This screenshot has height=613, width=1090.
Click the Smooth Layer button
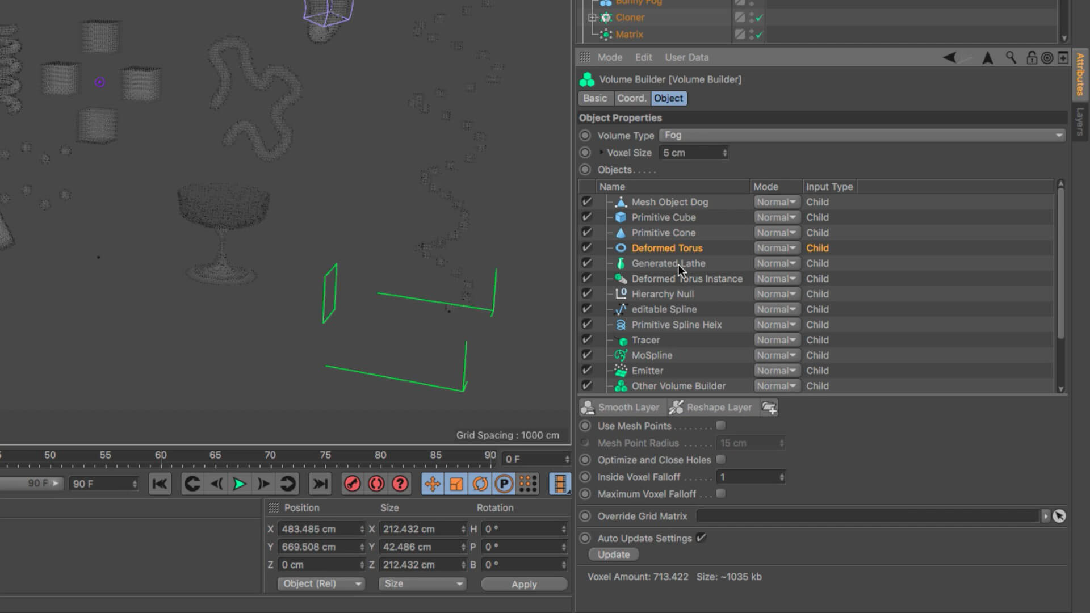(621, 408)
